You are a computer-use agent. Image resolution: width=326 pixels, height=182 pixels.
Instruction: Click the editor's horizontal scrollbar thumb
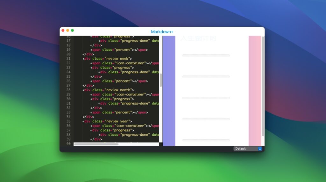click(x=96, y=144)
